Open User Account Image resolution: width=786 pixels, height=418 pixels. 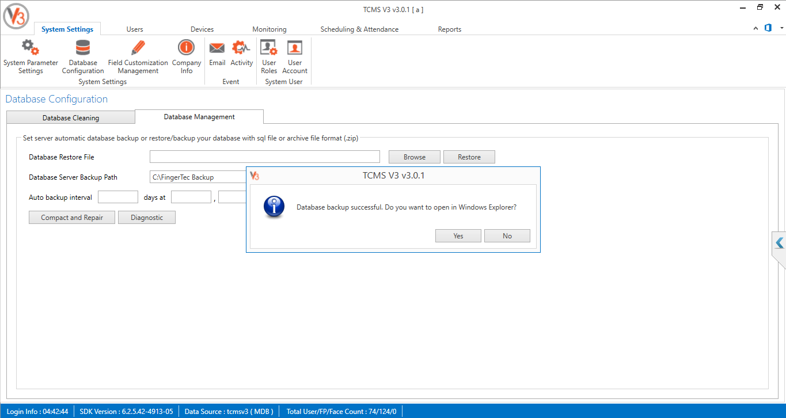pos(295,56)
